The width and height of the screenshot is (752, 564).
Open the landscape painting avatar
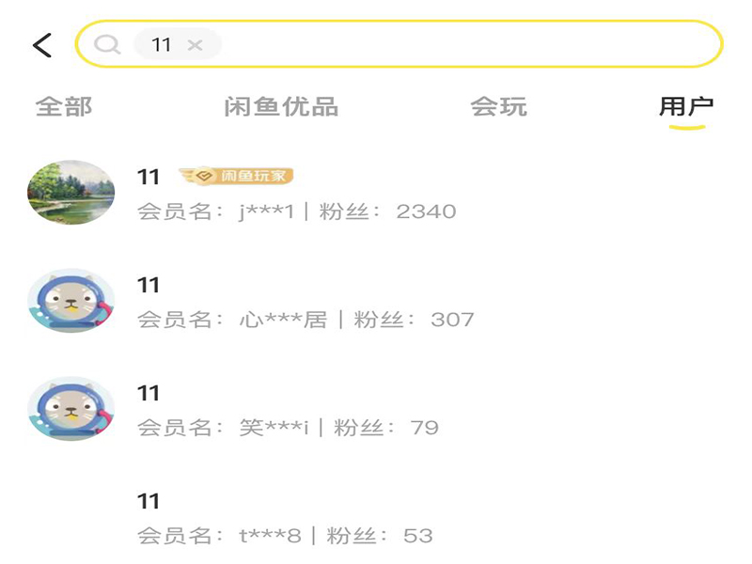(71, 192)
